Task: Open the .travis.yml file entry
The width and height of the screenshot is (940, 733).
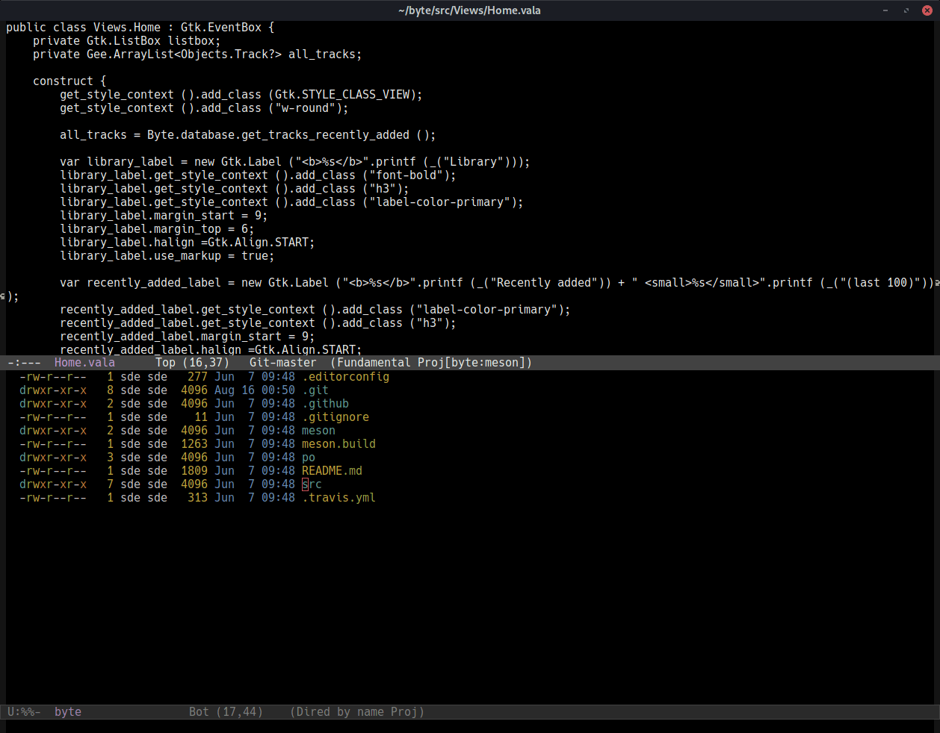Action: point(338,498)
